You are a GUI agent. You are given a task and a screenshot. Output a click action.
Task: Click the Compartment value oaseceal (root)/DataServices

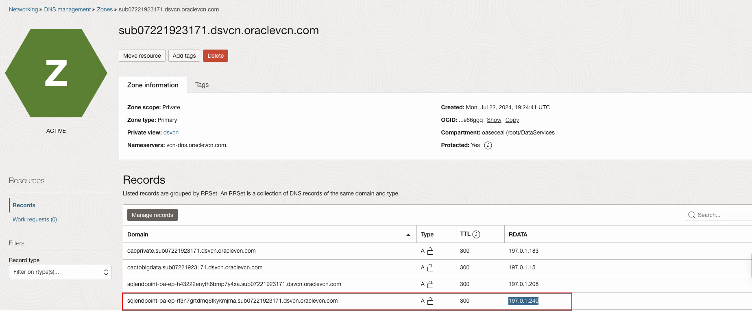tap(518, 132)
